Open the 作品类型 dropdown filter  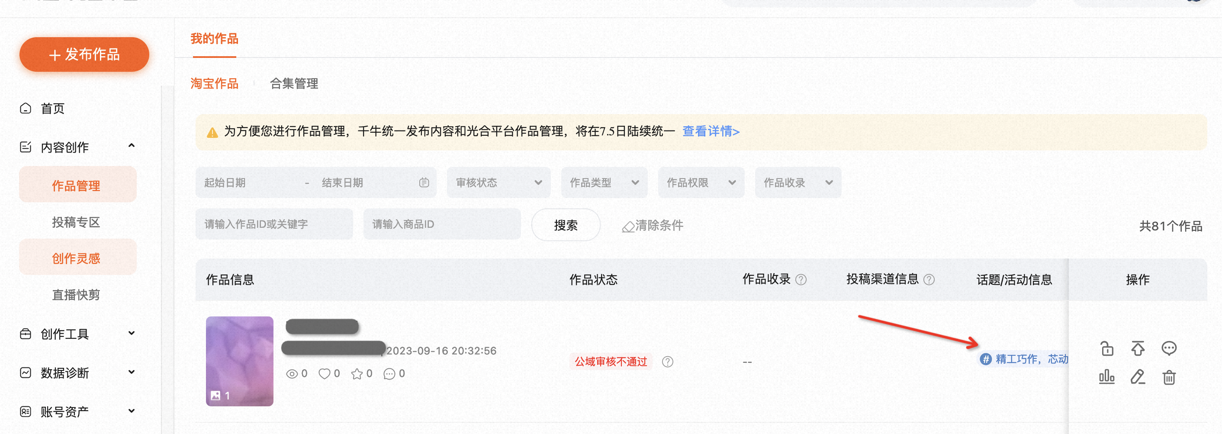(604, 183)
